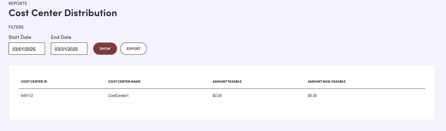The height and width of the screenshot is (131, 446).
Task: Select the CostCenter1 name cell
Action: 119,96
